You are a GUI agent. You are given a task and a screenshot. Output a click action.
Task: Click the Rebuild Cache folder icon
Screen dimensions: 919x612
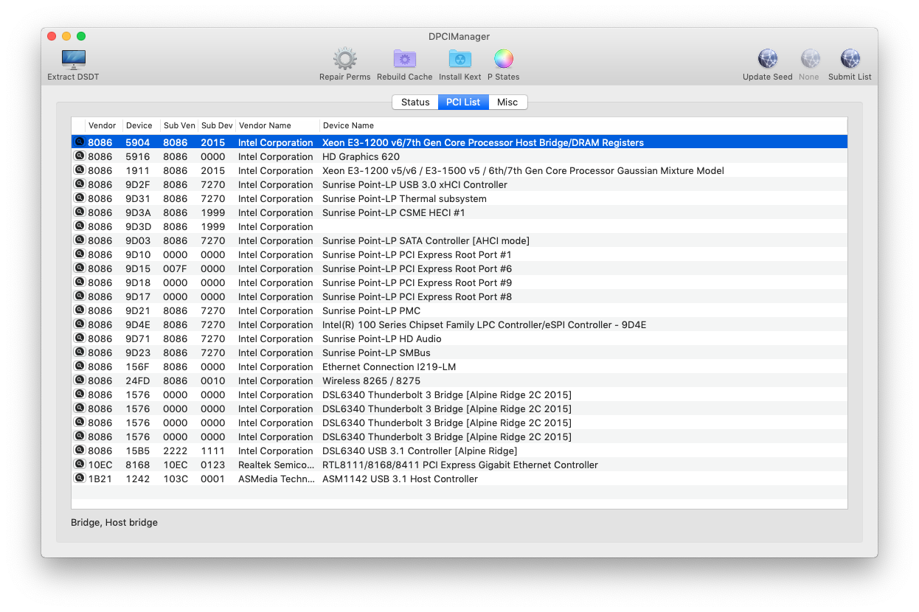(x=404, y=60)
